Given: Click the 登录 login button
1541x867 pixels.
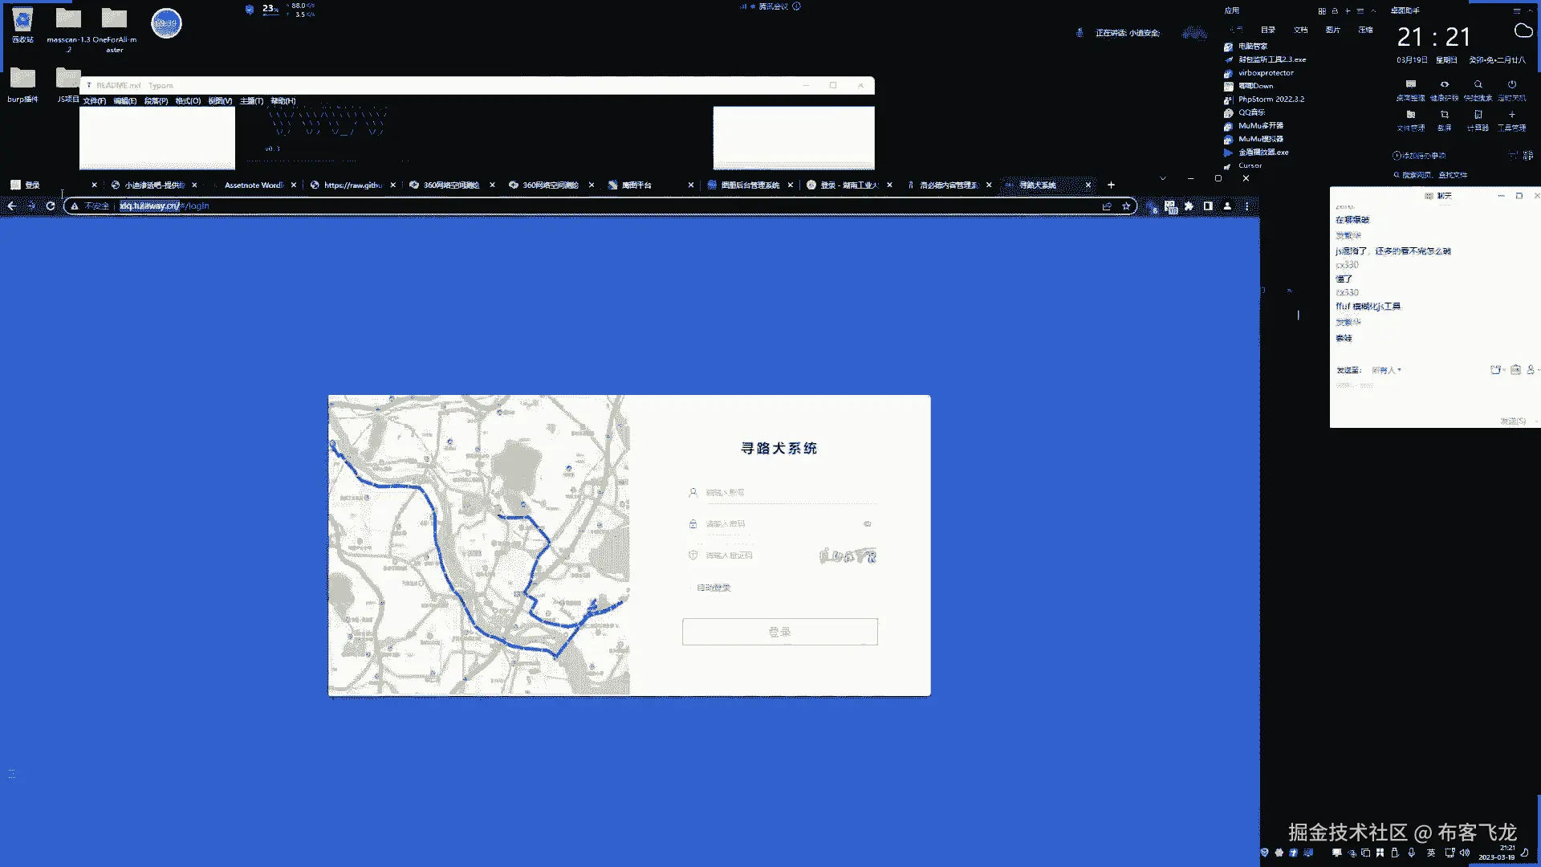Looking at the screenshot, I should coord(779,632).
